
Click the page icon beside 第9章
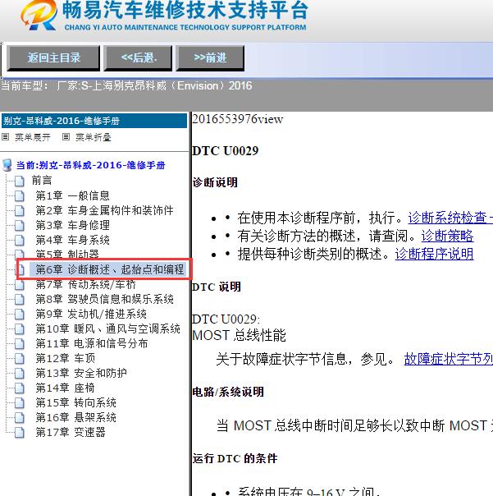20,315
